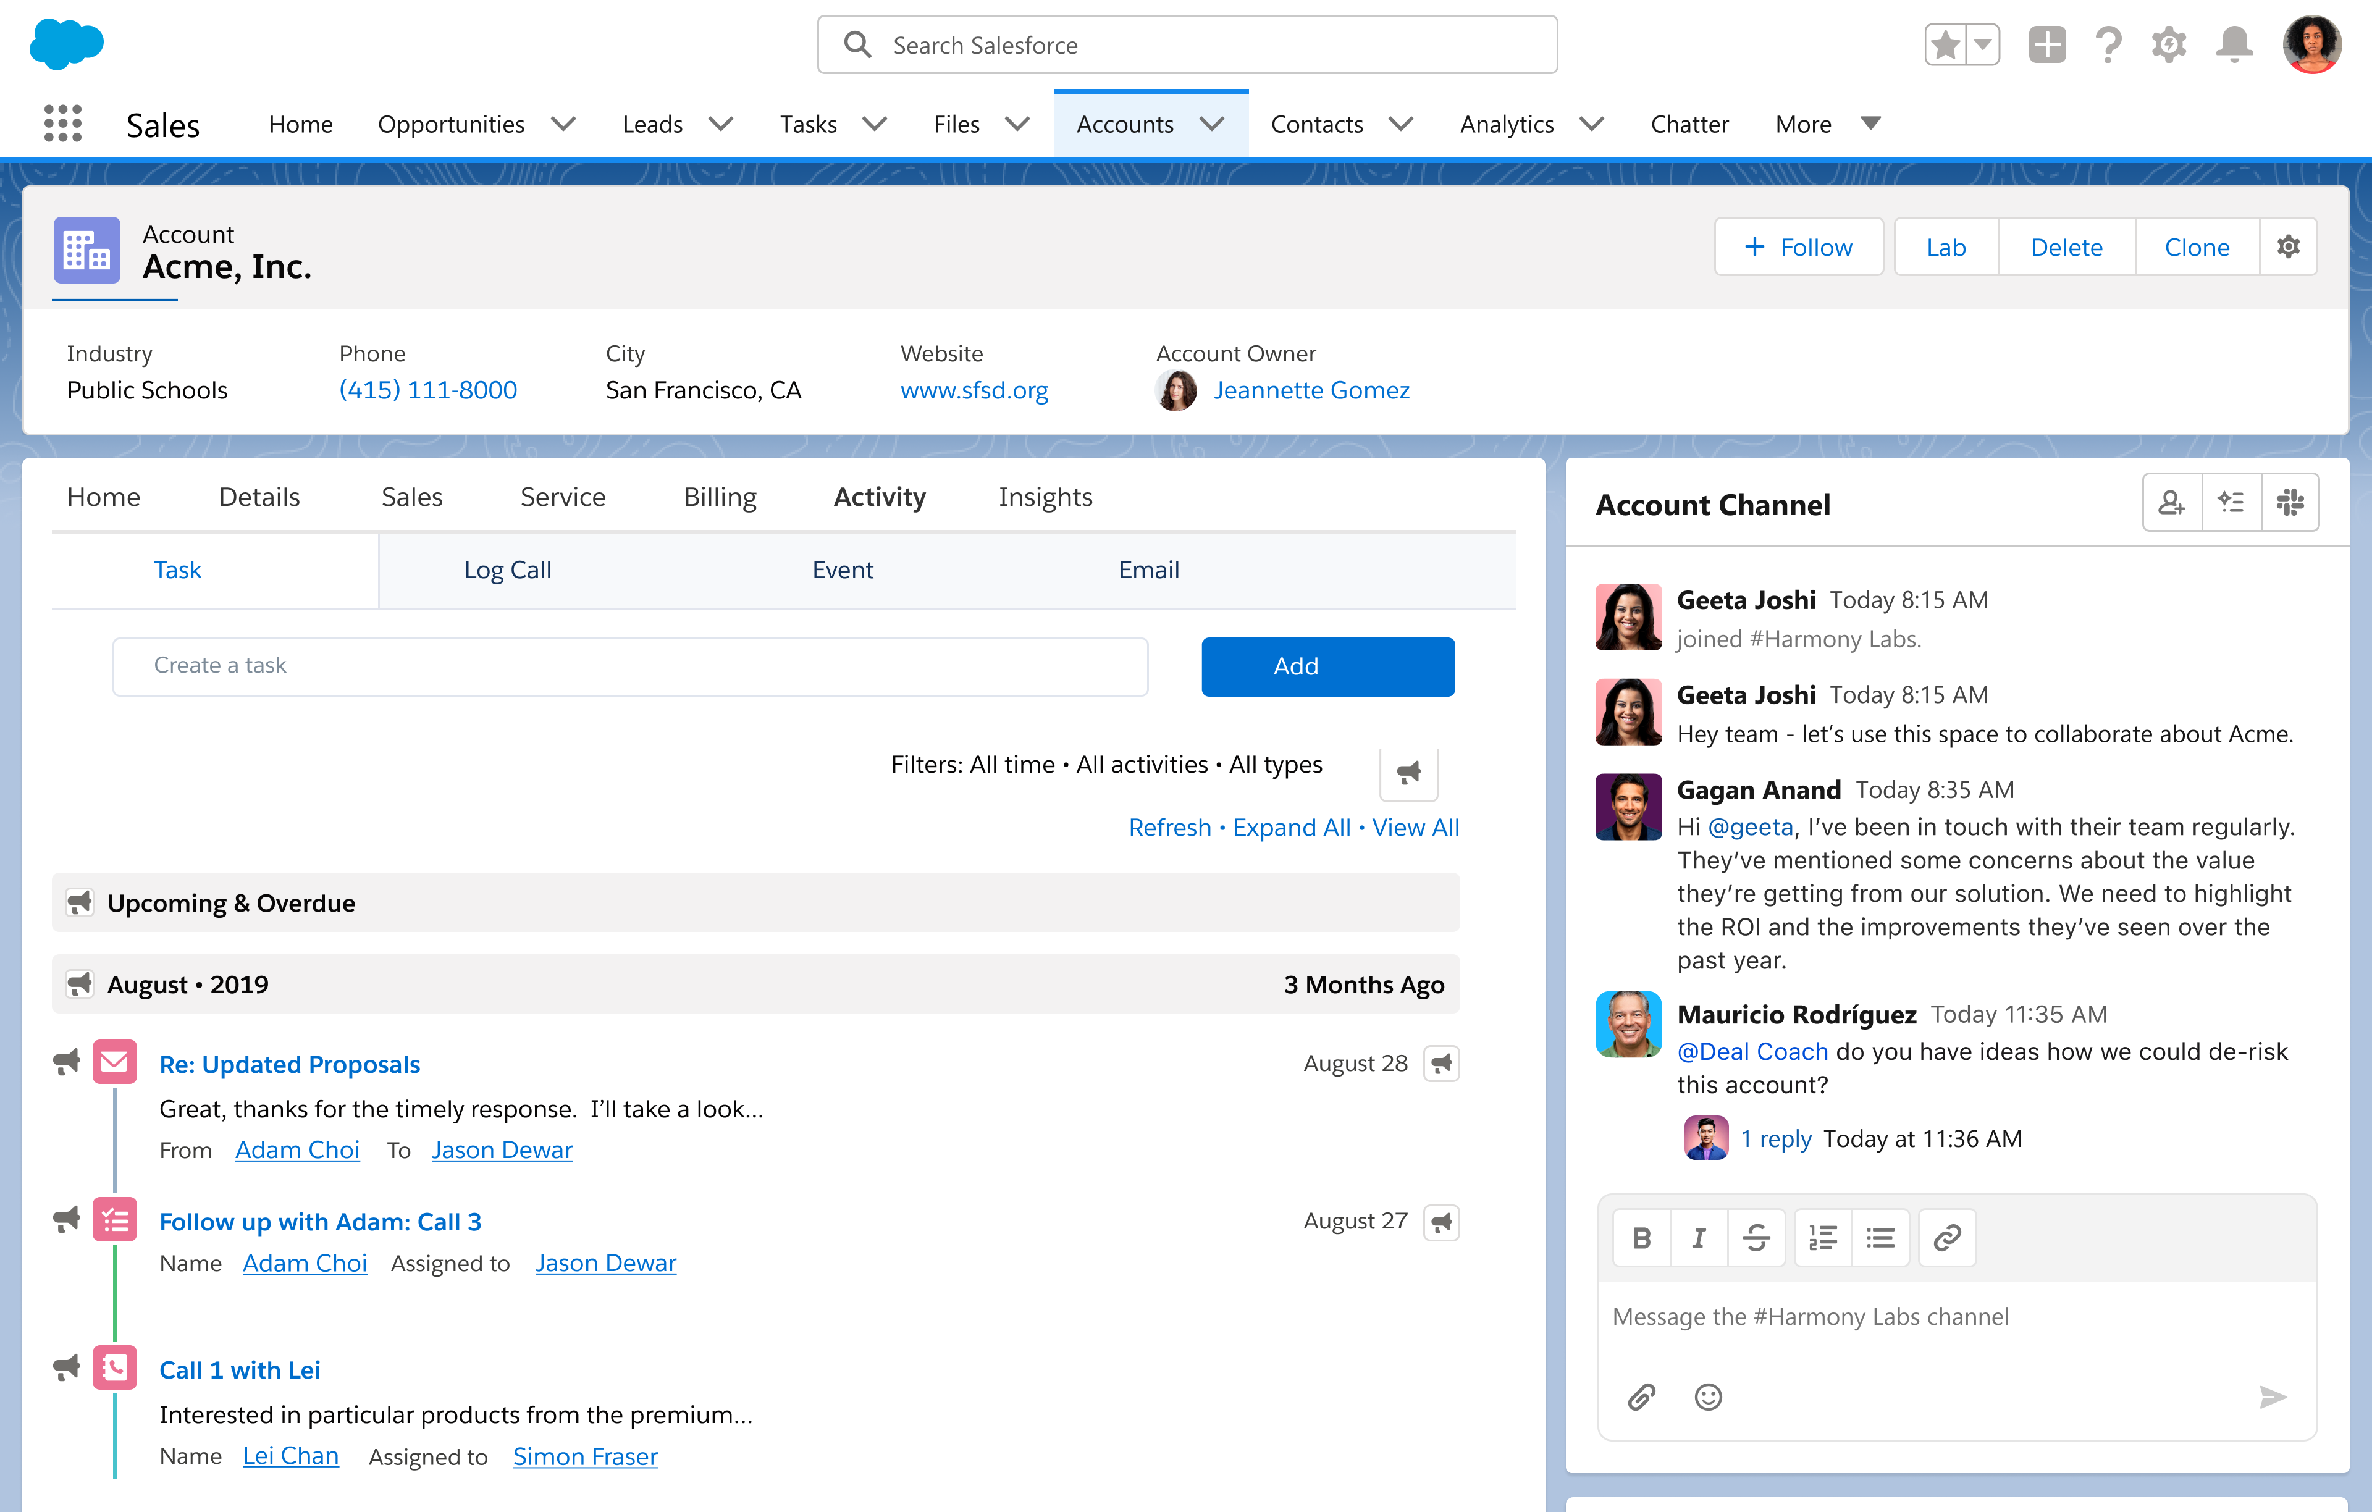The width and height of the screenshot is (2372, 1512).
Task: Toggle numbered list in editor
Action: (x=1823, y=1238)
